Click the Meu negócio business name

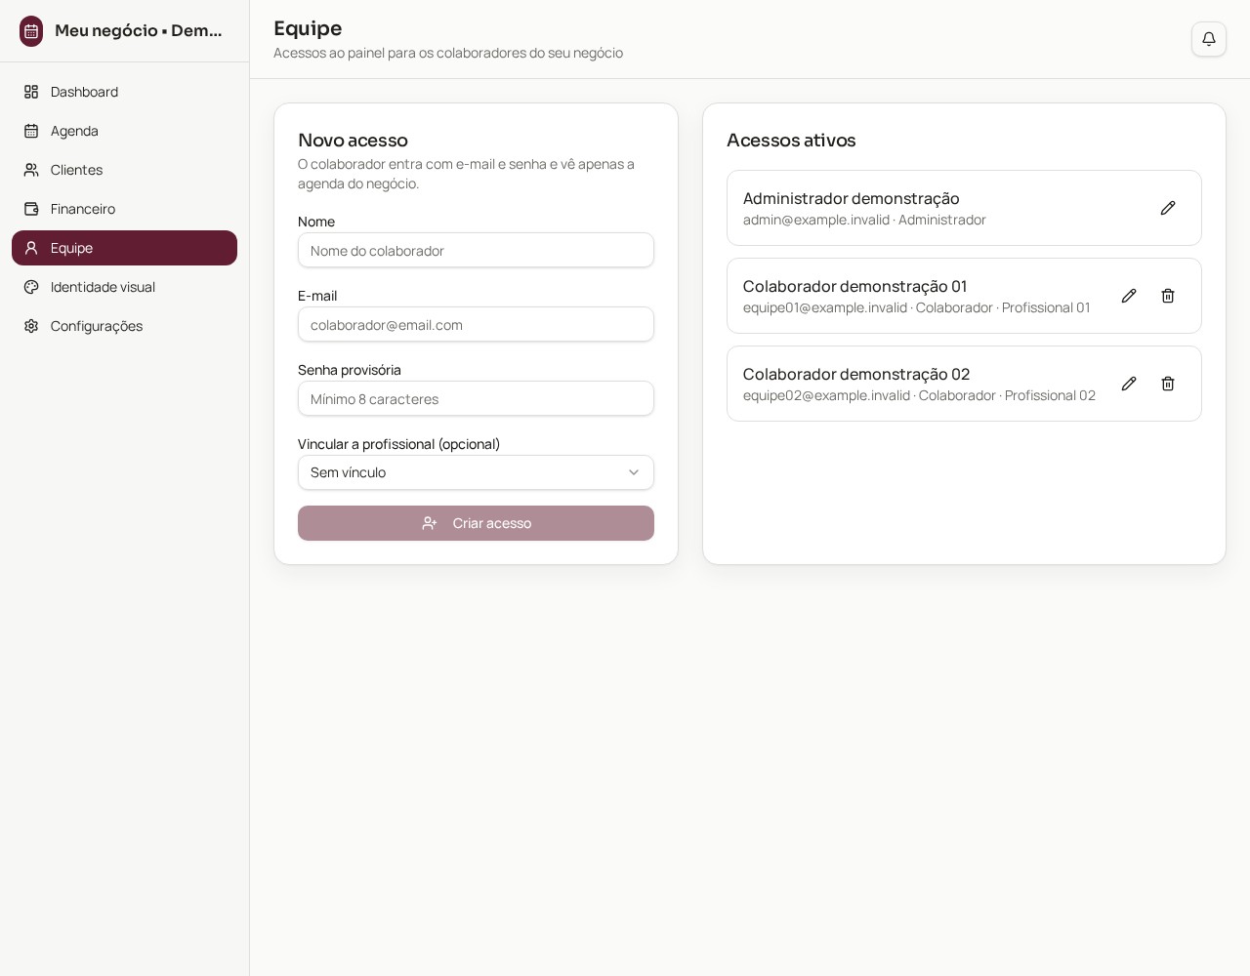click(x=139, y=30)
